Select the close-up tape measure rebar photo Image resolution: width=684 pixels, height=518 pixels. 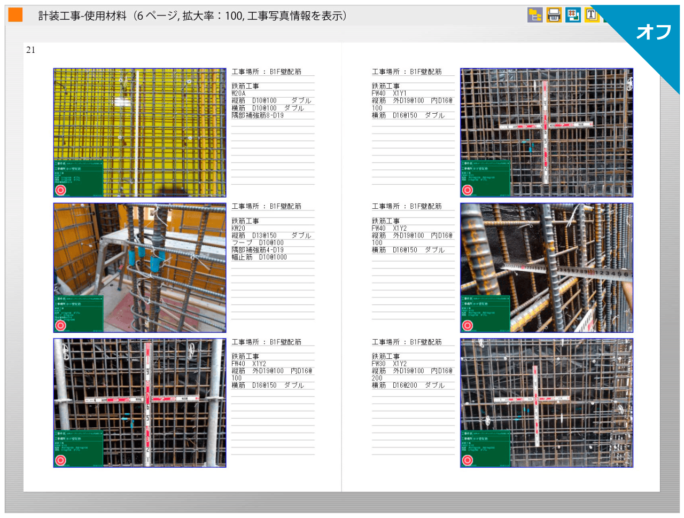547,268
